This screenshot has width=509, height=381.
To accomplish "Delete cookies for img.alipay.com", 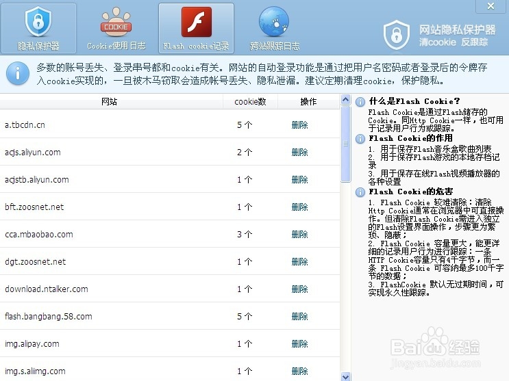I will [299, 343].
